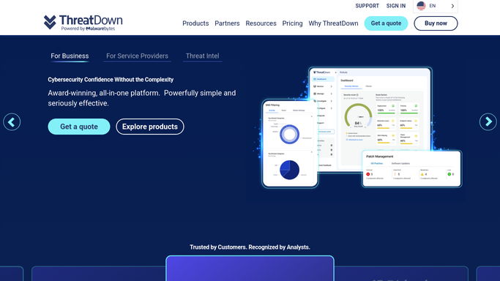
Task: Open Why ThreatDown menu
Action: tap(333, 23)
